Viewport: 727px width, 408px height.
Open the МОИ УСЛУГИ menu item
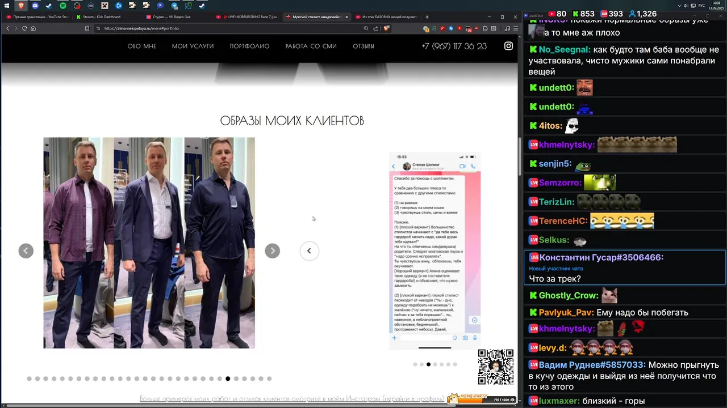pos(193,46)
